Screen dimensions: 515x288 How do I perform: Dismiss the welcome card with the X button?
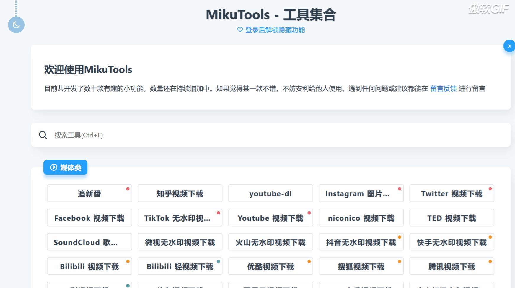pos(509,46)
